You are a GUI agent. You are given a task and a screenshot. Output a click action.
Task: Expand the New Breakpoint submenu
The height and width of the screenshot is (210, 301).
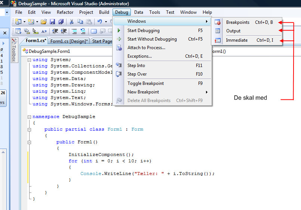point(162,92)
